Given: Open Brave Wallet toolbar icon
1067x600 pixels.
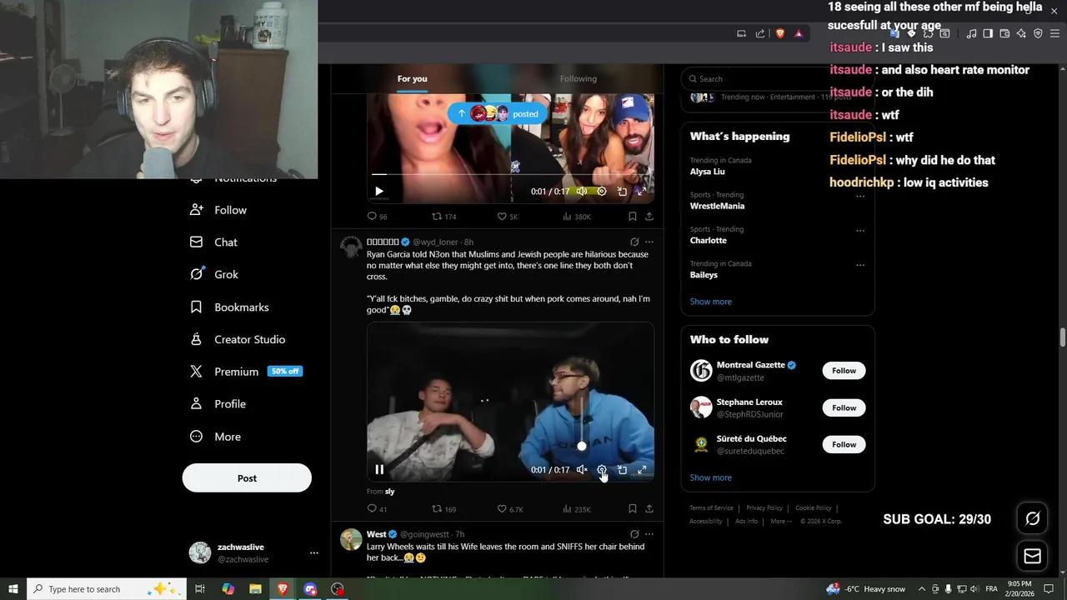Looking at the screenshot, I should pos(1004,33).
